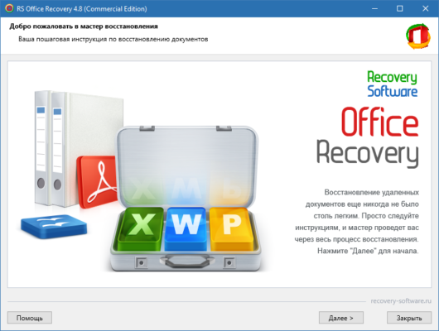The width and height of the screenshot is (439, 331).
Task: Maximize the RS Office Recovery window
Action: tap(400, 8)
